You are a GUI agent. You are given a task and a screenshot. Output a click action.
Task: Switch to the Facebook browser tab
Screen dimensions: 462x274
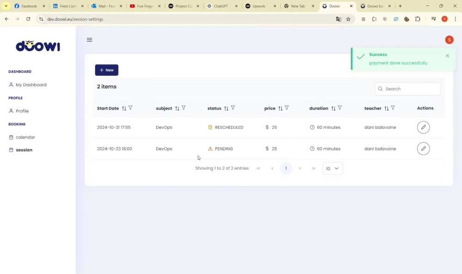tap(29, 6)
